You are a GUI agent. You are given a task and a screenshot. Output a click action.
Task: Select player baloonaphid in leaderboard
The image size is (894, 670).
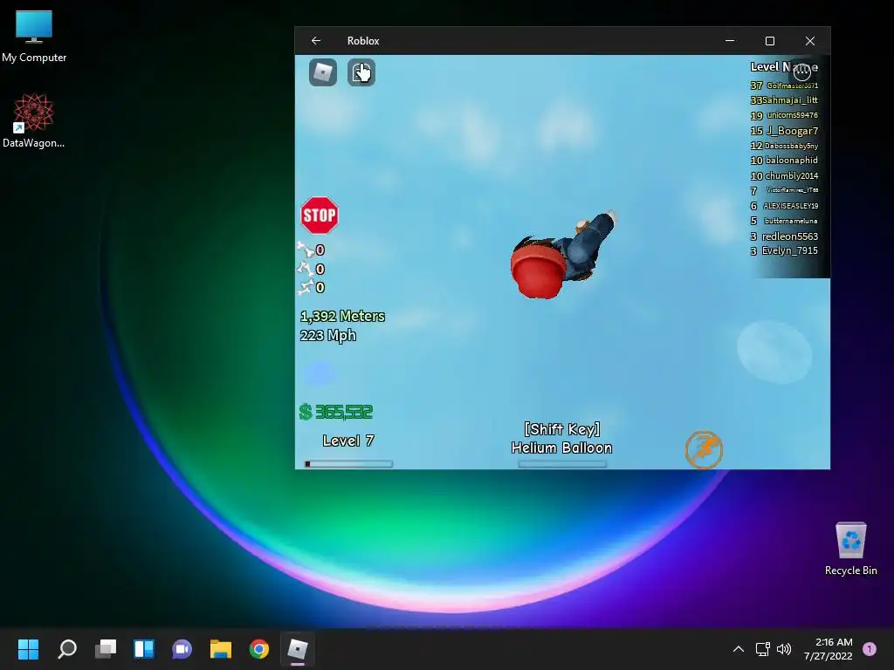click(785, 161)
